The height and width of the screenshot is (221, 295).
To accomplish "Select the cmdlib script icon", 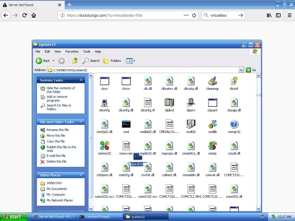I will 212,124.
